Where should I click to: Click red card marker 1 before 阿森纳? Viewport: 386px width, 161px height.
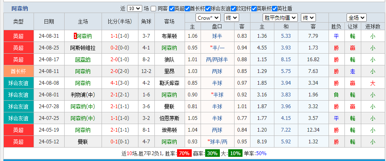[x=76, y=36]
